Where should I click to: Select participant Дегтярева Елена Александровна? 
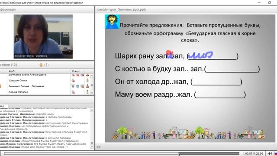pyautogui.click(x=27, y=75)
